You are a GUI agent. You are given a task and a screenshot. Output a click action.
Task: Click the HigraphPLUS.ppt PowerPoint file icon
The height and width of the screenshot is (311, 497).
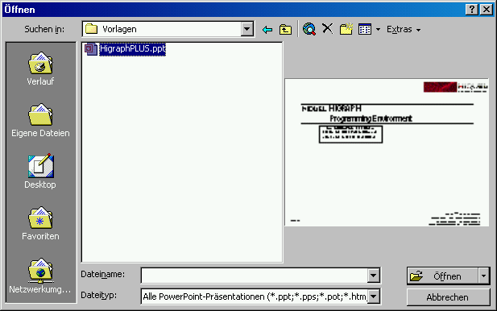[x=91, y=49]
